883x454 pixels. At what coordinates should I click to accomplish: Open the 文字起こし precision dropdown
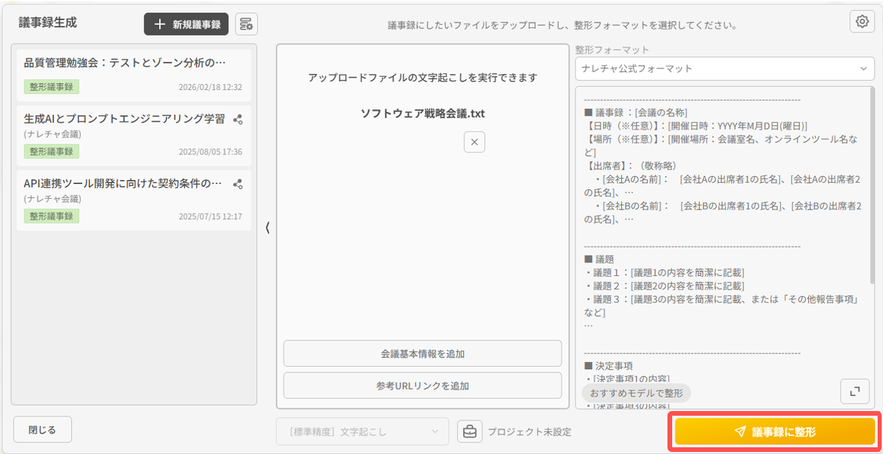[x=363, y=432]
